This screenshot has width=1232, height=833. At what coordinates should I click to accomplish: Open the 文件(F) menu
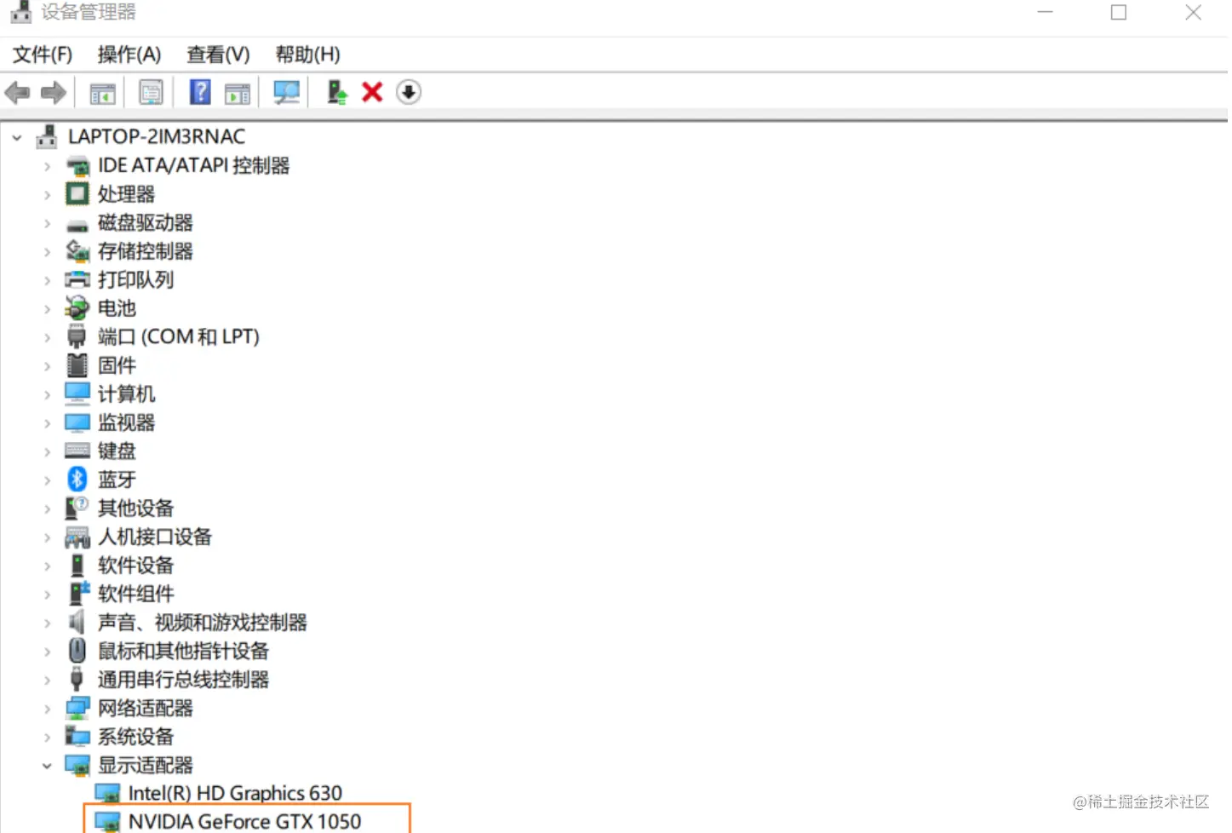point(43,55)
